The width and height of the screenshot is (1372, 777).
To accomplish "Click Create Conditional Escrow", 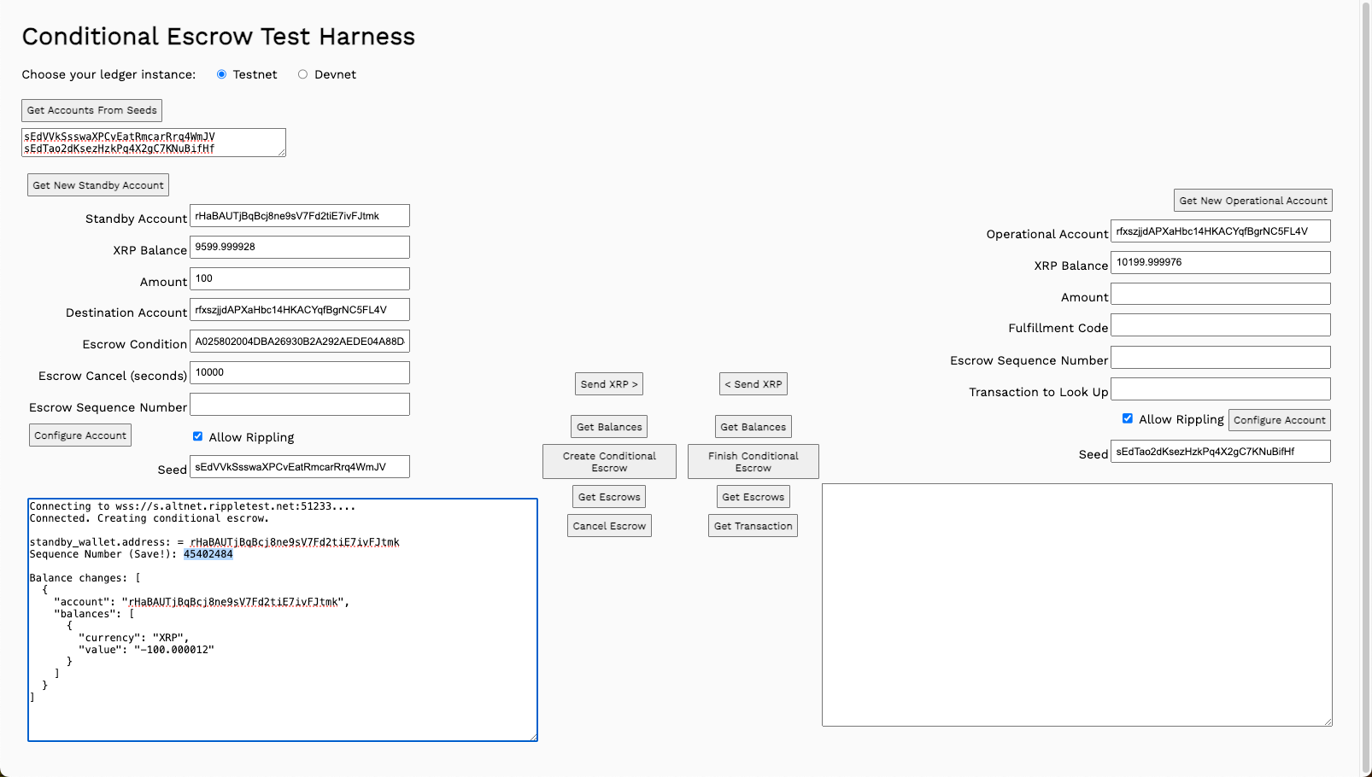I will (x=609, y=461).
